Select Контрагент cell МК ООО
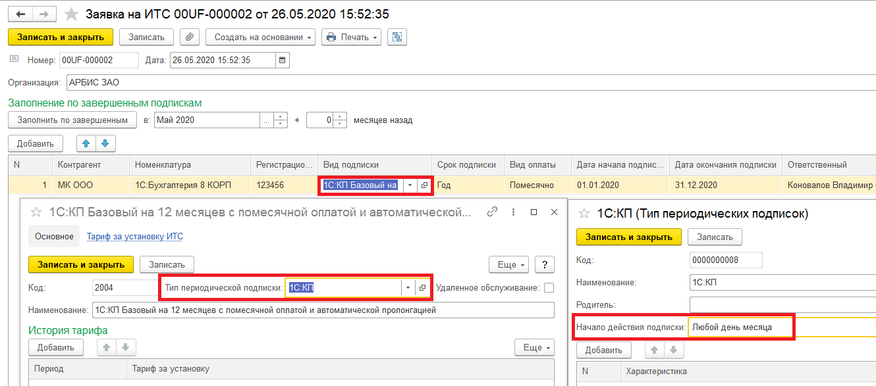The height and width of the screenshot is (386, 876). 90,185
